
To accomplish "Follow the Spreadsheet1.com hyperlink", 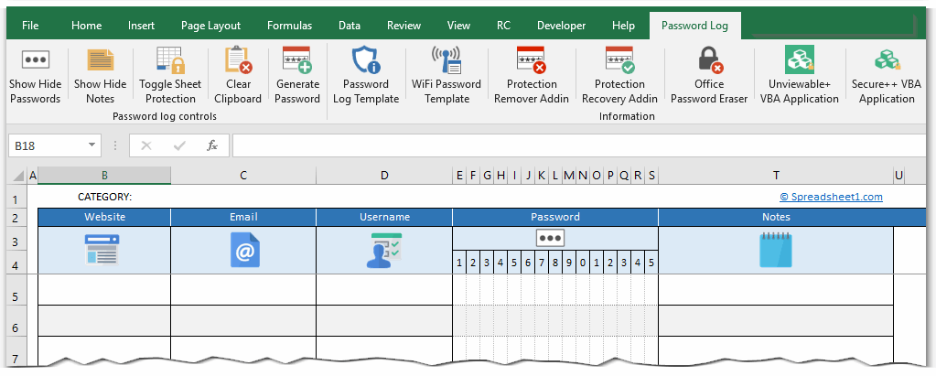I will (x=831, y=197).
